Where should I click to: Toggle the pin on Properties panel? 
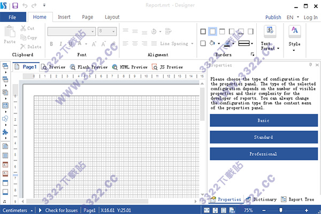(311, 66)
